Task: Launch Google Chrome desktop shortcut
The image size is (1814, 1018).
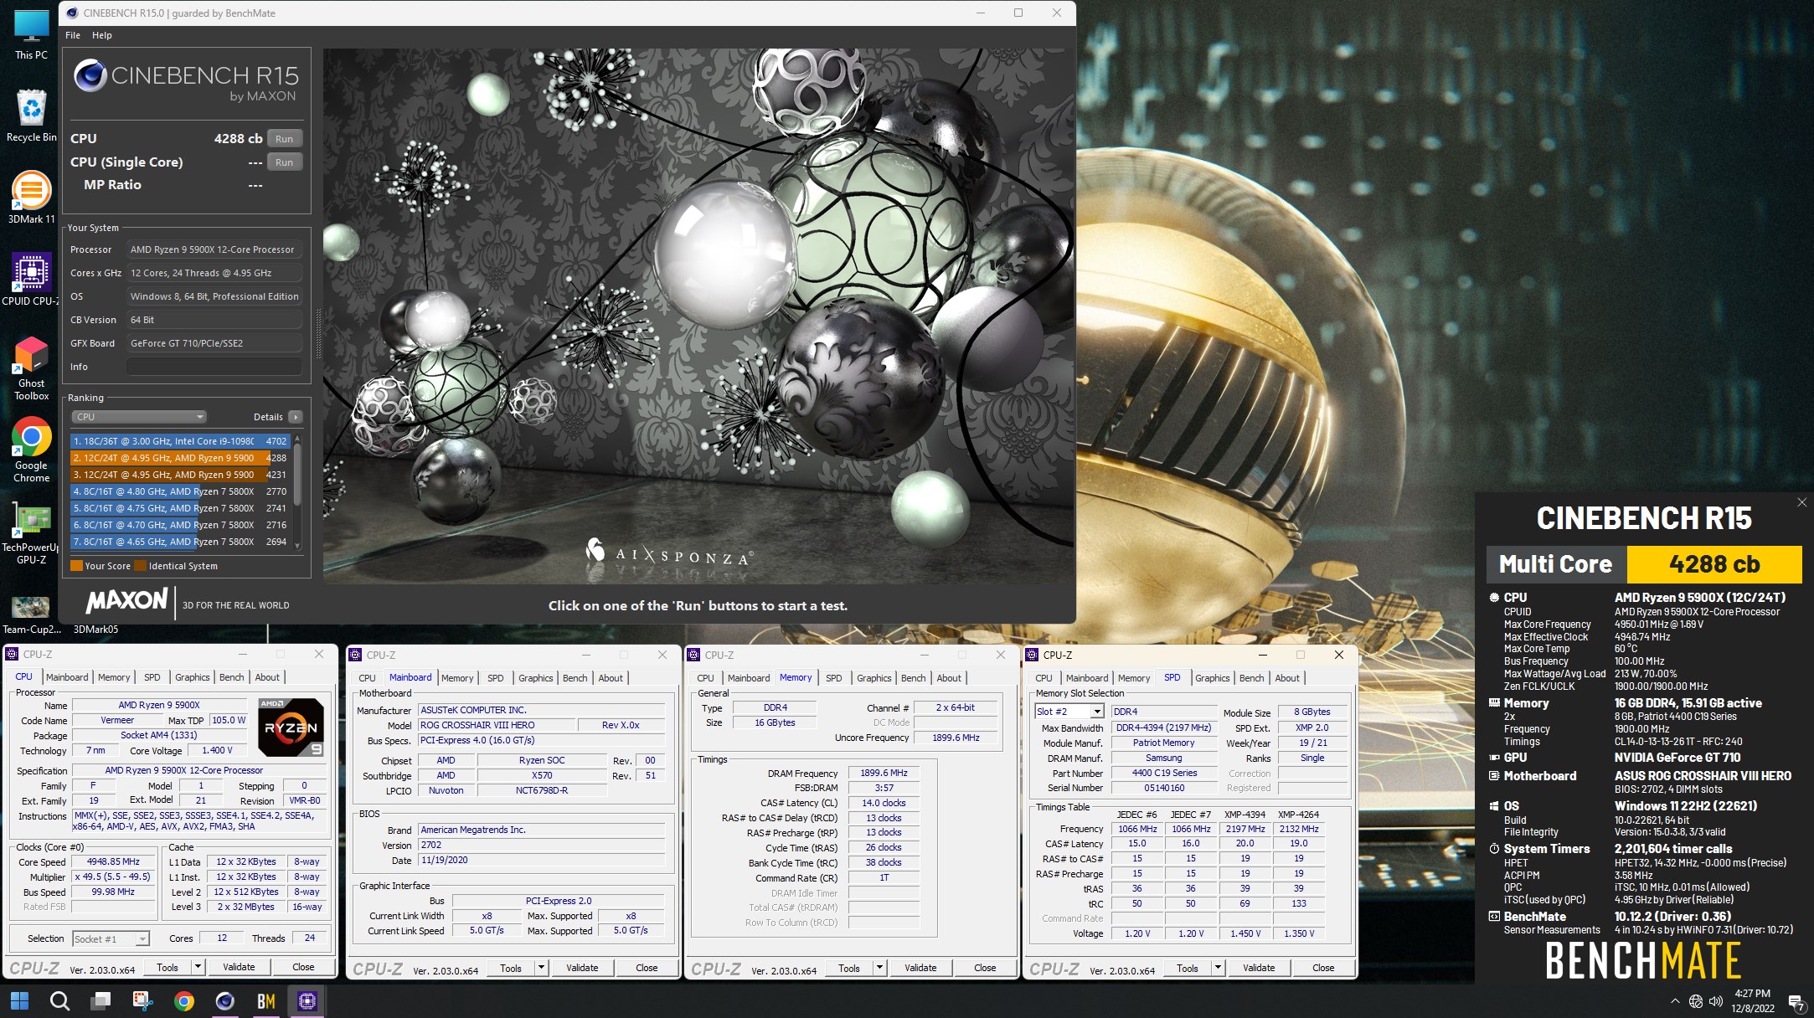Action: (x=31, y=450)
